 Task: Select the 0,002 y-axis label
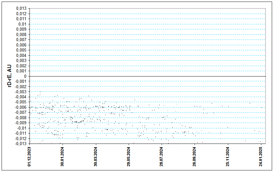[21, 66]
